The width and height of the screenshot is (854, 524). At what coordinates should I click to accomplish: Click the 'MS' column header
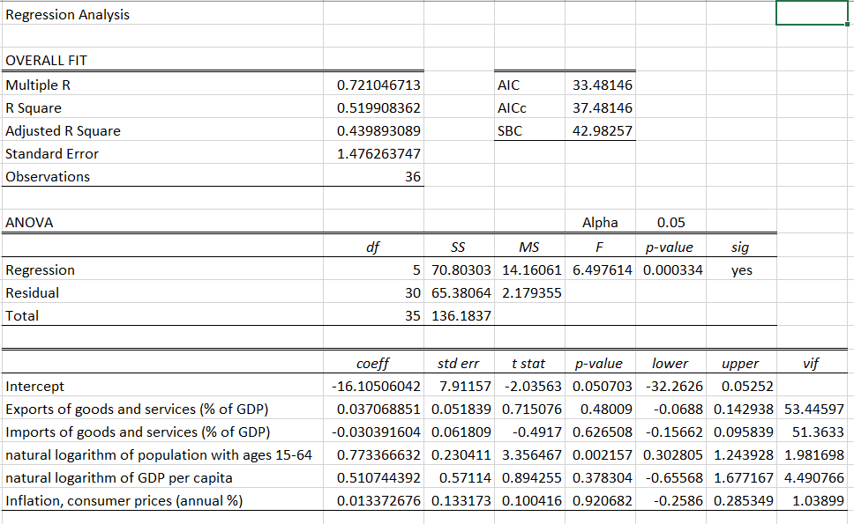click(x=528, y=247)
